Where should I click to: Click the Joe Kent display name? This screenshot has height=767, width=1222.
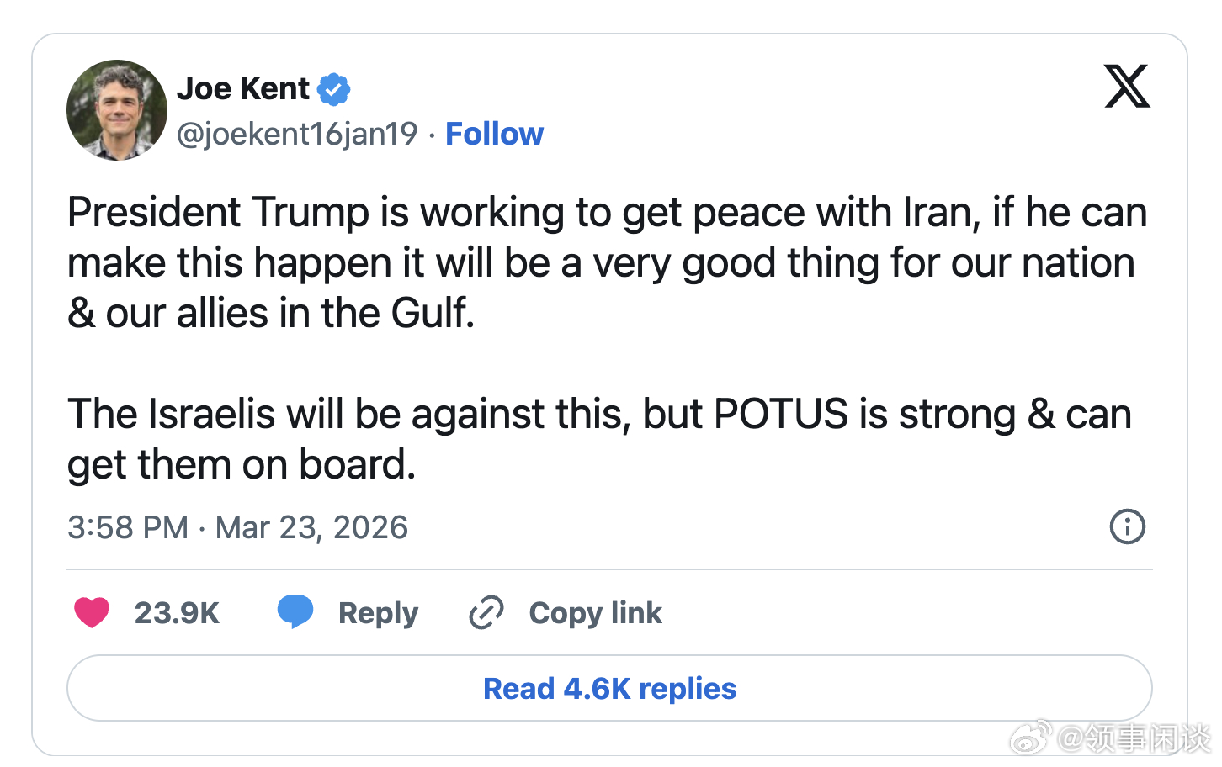(243, 88)
